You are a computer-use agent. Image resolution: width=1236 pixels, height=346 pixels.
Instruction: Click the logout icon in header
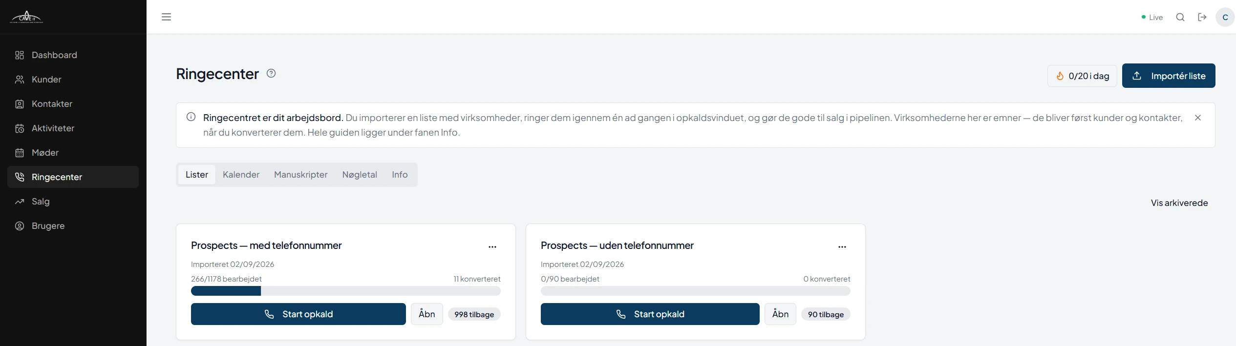pos(1202,17)
